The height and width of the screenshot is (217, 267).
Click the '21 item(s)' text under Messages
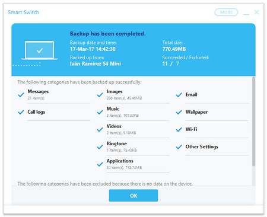[x=36, y=98]
